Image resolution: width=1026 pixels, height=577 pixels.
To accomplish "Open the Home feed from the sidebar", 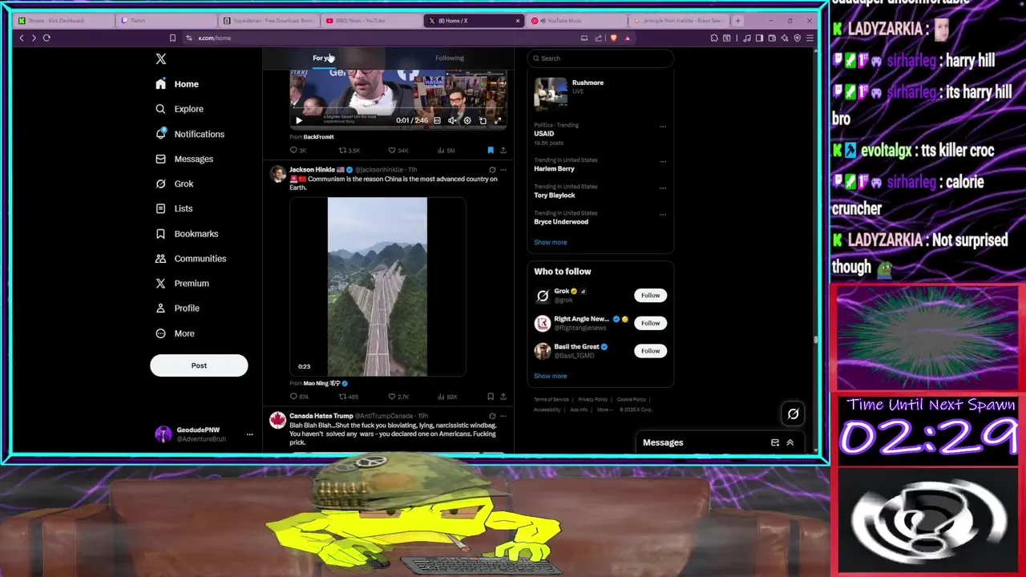I will 177,84.
